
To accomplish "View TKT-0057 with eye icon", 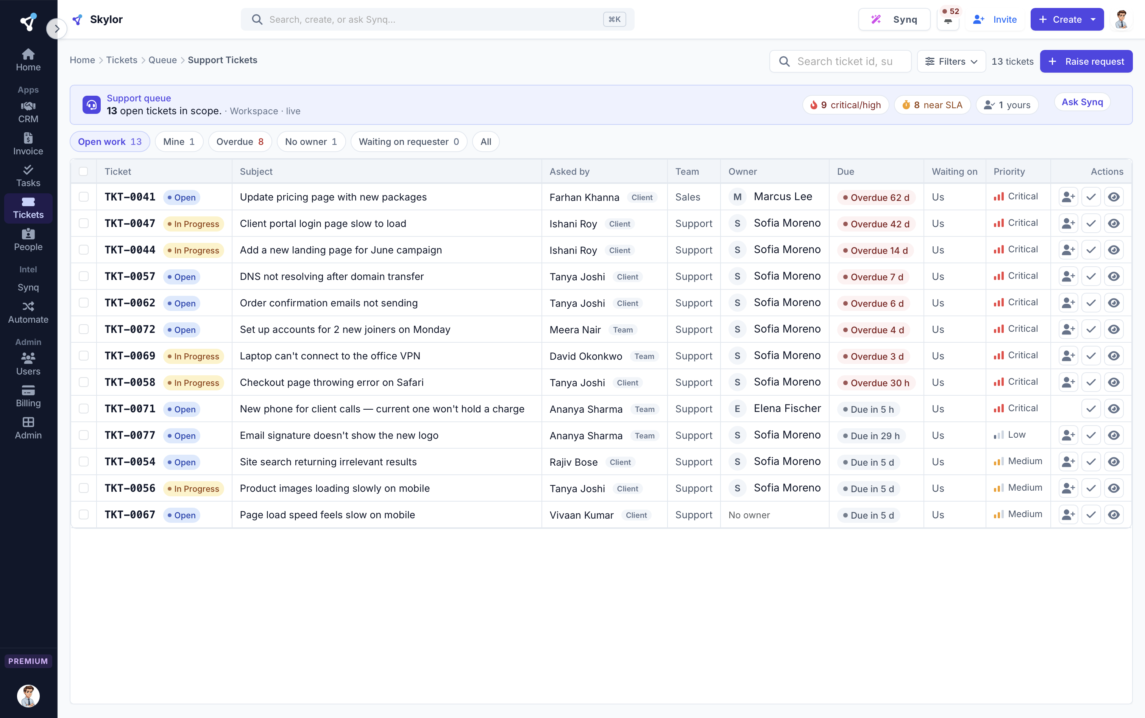I will 1114,277.
